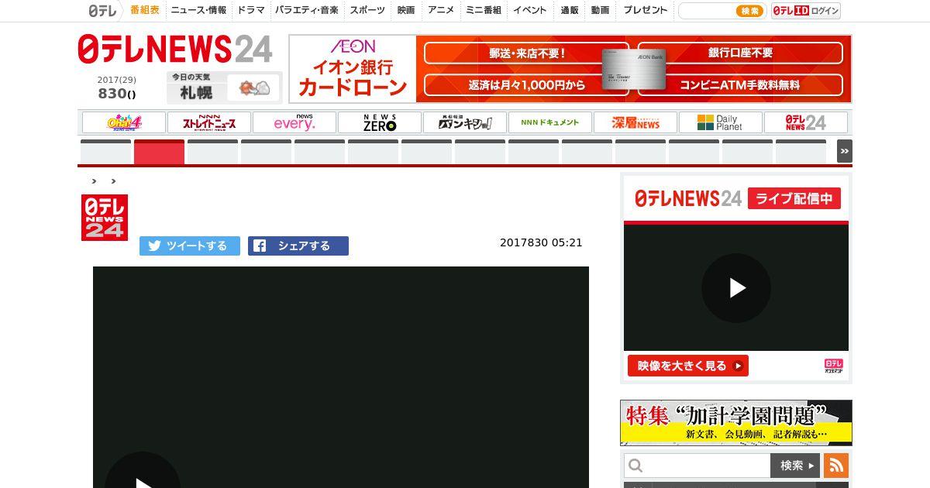Image resolution: width=930 pixels, height=488 pixels.
Task: Open the バラエティ・音楽 menu item
Action: pos(307,10)
